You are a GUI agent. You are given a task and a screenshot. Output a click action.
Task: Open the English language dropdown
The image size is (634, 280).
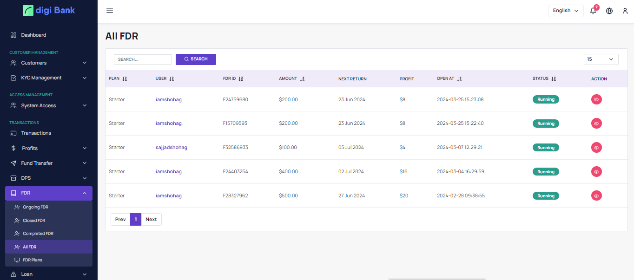(566, 11)
